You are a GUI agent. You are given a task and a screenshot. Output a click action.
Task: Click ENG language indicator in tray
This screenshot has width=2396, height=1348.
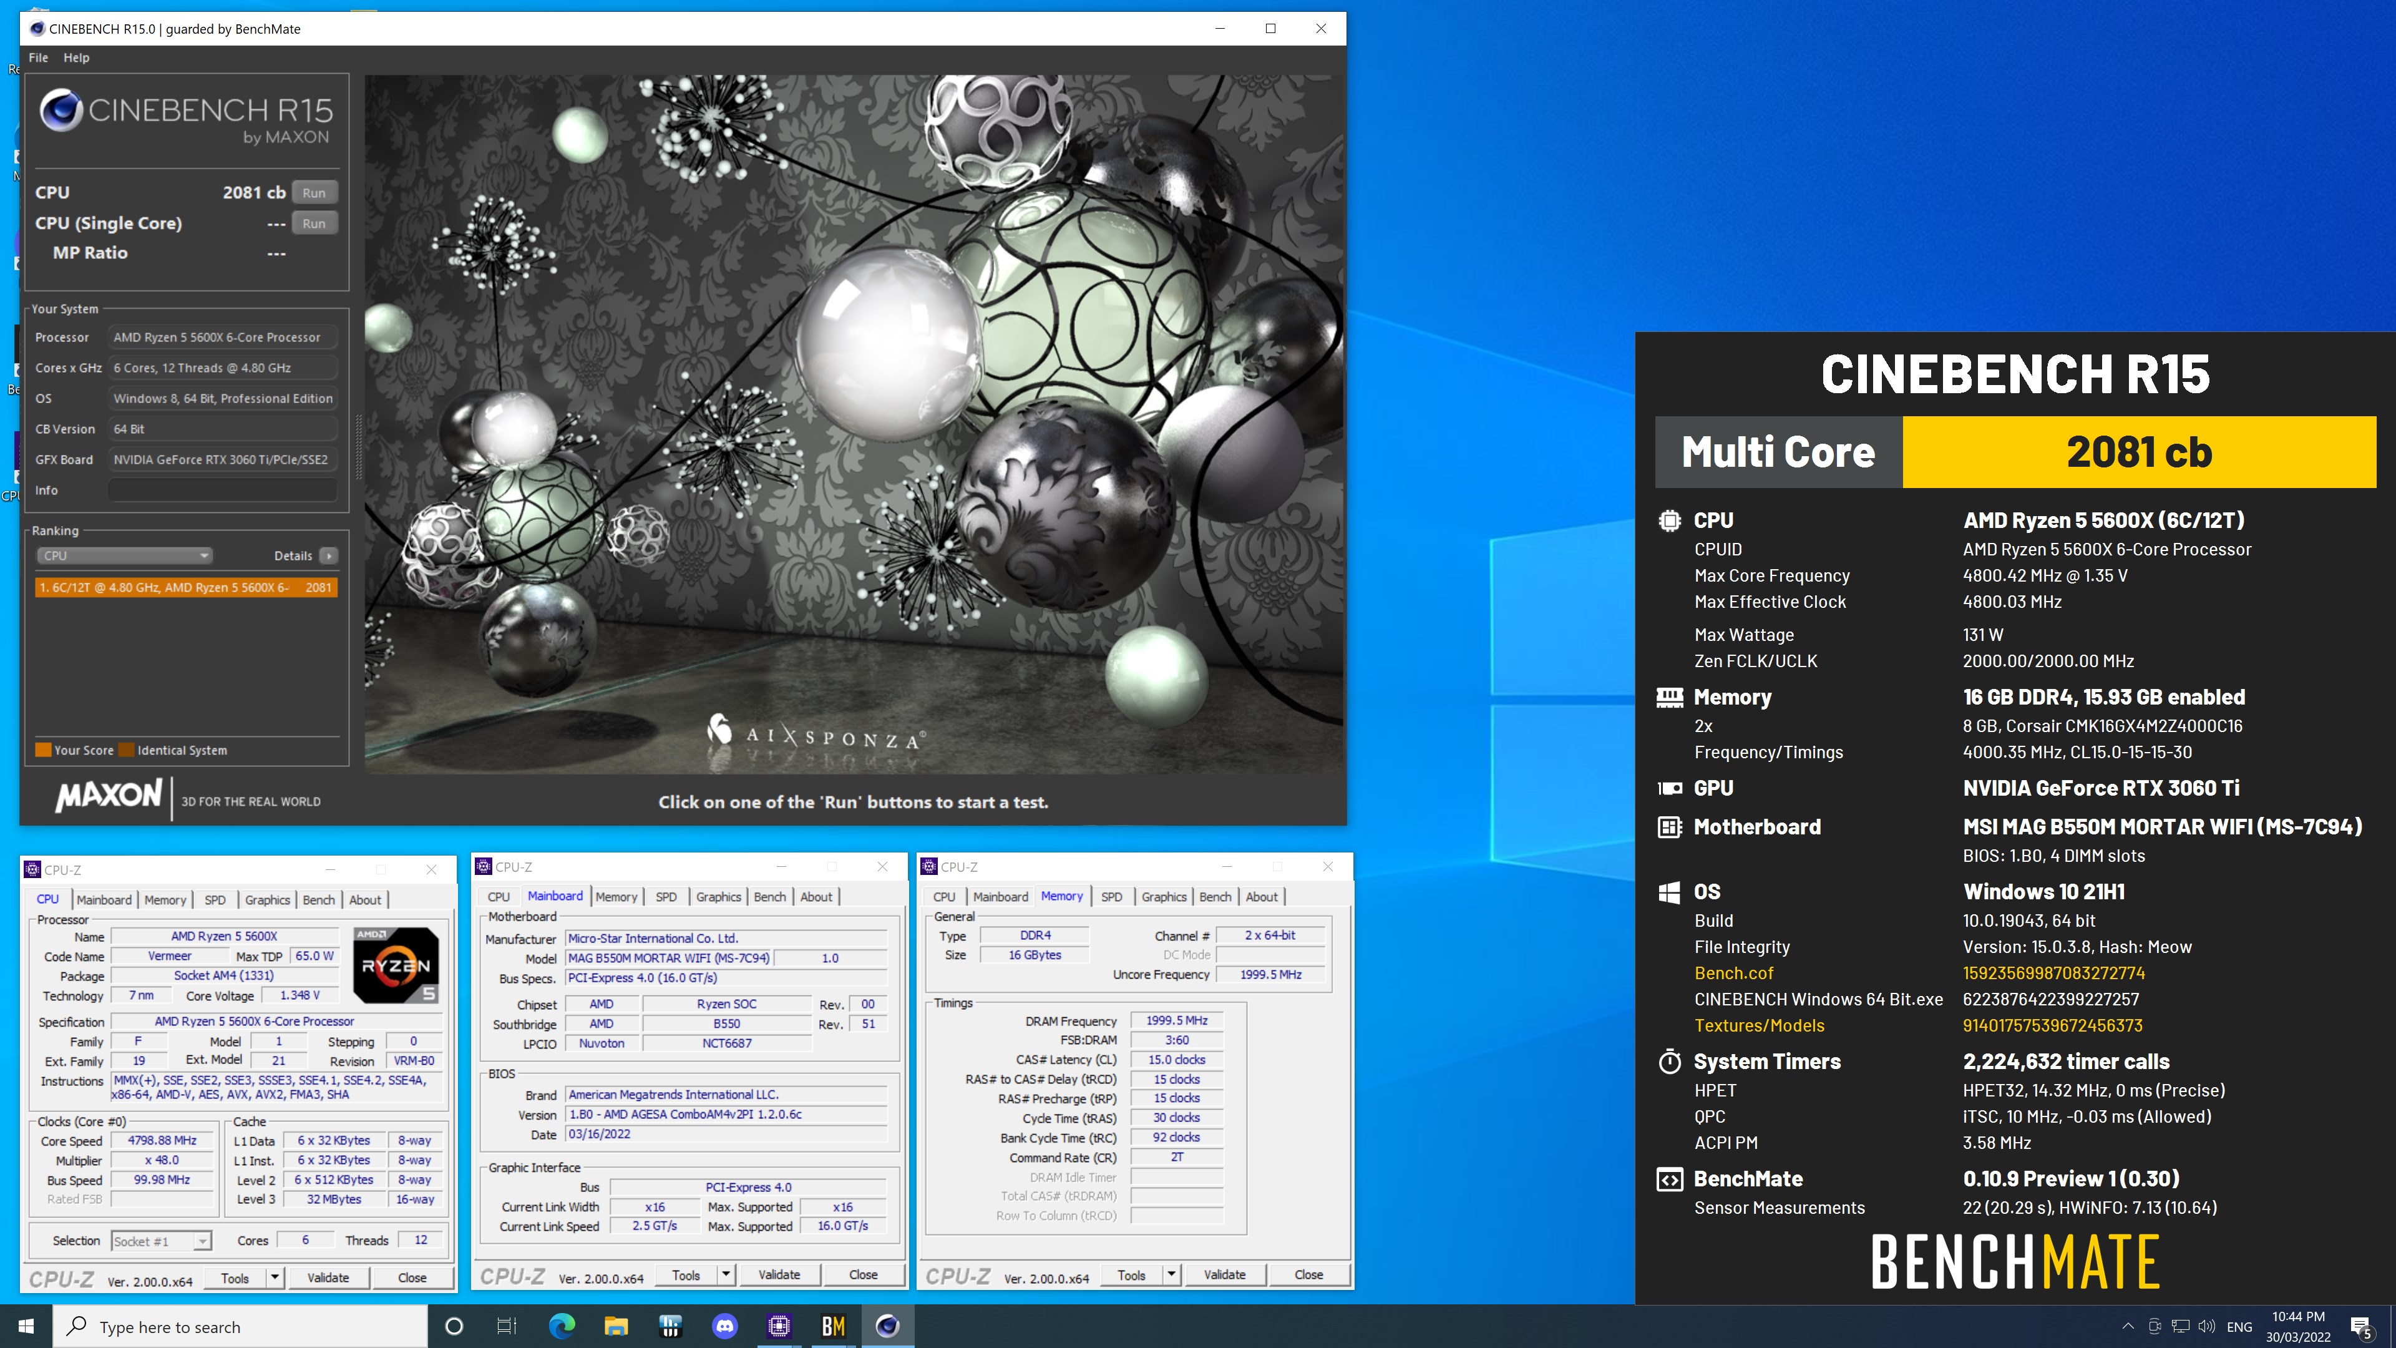point(2240,1327)
